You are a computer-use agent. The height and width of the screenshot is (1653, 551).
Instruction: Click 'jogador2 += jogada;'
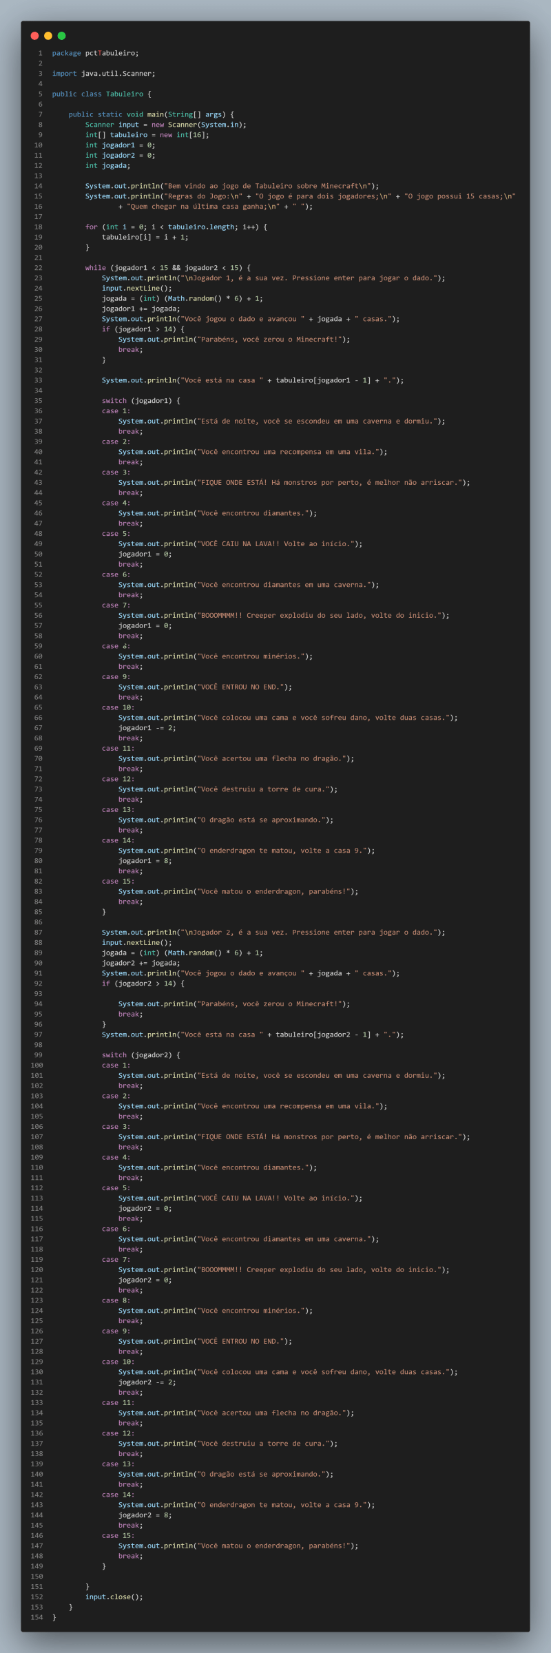pyautogui.click(x=141, y=964)
